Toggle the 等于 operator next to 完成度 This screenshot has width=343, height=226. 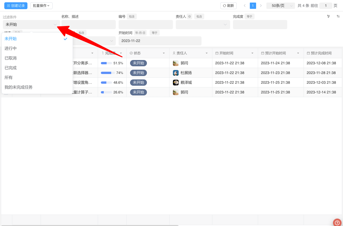[x=249, y=17]
